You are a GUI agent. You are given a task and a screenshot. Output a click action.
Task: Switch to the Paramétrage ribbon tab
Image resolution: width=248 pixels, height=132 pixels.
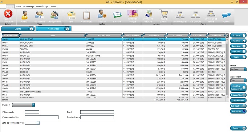[28, 7]
